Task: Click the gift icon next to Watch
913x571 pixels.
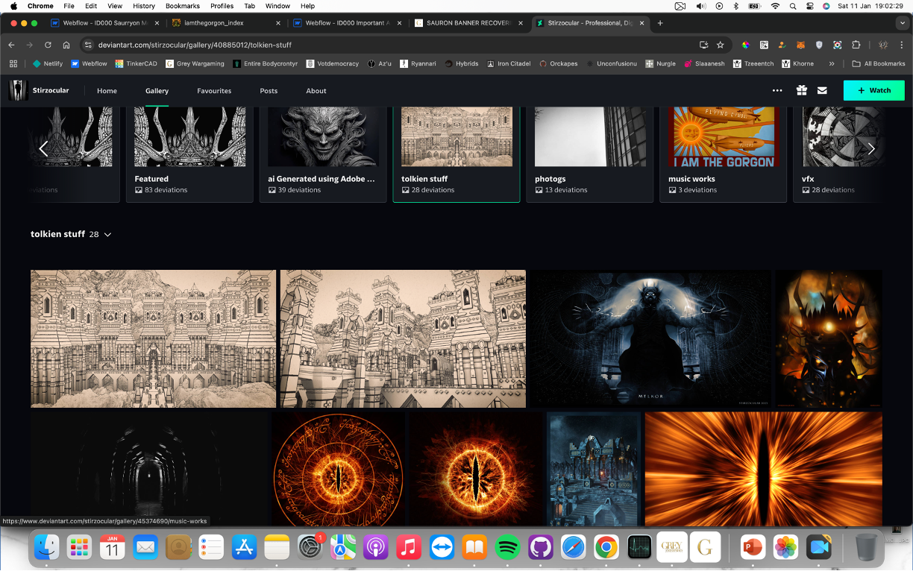Action: [801, 90]
